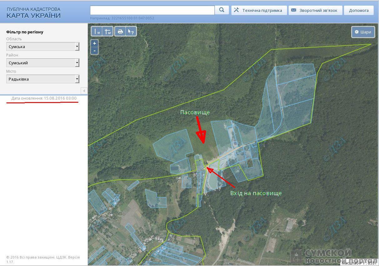The height and width of the screenshot is (266, 379).
Task: Click the magnifier search button
Action: coord(222,10)
